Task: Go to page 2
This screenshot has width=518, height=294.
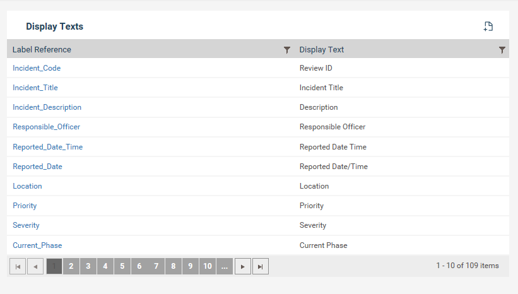Action: click(71, 266)
